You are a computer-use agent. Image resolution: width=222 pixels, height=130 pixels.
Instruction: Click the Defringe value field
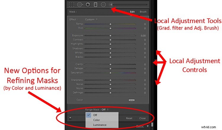coord(145,93)
